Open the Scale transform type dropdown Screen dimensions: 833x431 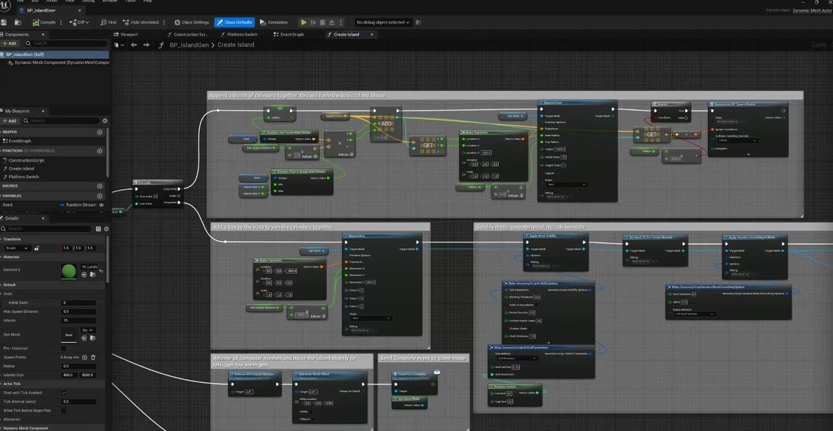point(17,248)
